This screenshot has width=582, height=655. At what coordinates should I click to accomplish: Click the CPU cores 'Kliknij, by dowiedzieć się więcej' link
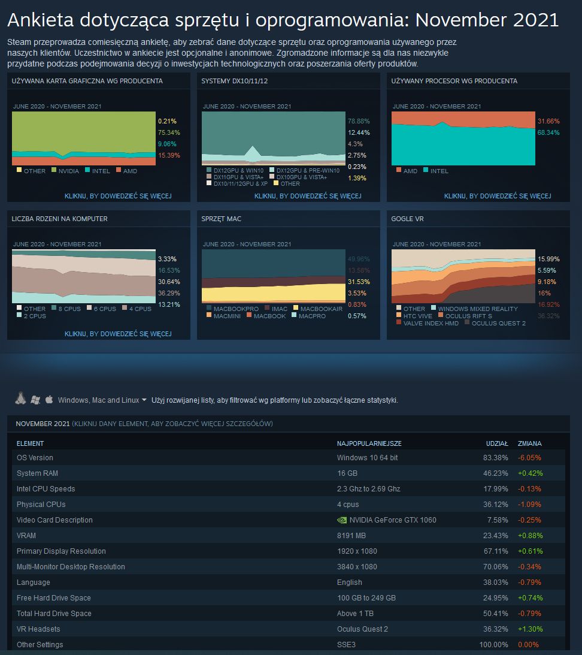(x=118, y=334)
